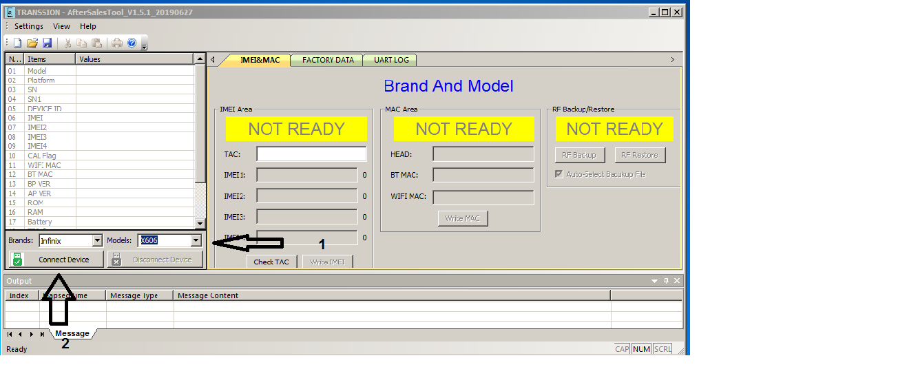Click the Check TAC button
918x378 pixels.
coord(271,262)
